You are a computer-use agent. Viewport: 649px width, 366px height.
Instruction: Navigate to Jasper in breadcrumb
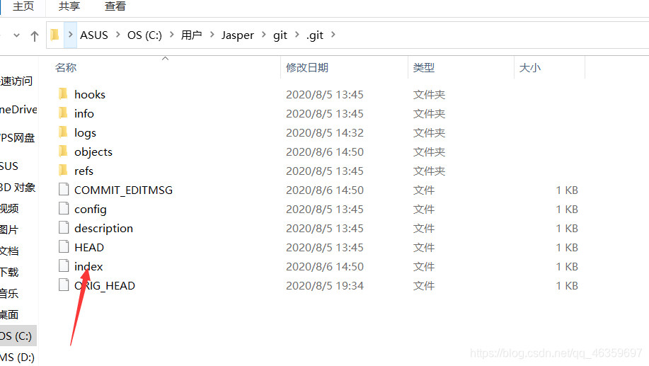coord(238,35)
